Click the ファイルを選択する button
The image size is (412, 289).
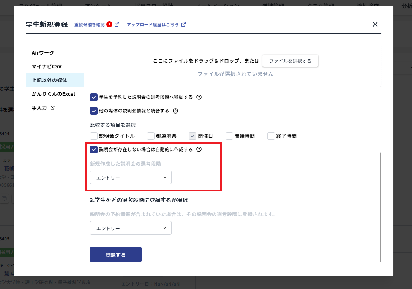click(290, 60)
